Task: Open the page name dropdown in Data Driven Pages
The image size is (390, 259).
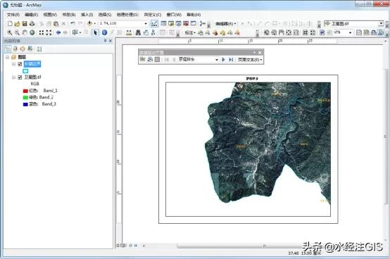Action: pos(217,60)
